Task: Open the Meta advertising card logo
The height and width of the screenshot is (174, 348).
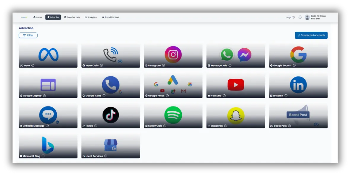Action: [x=48, y=54]
